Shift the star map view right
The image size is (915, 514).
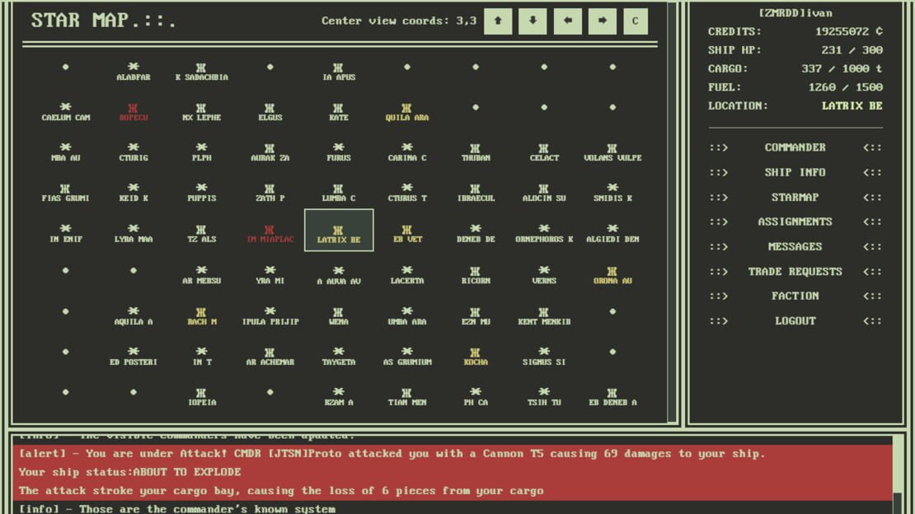click(602, 21)
